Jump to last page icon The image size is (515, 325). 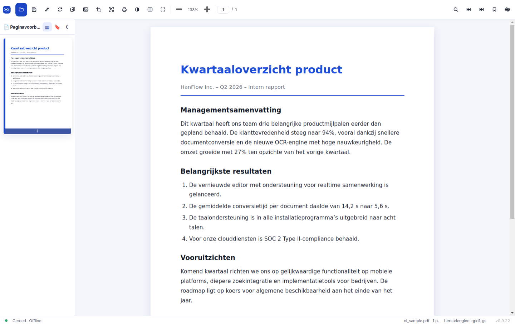481,10
